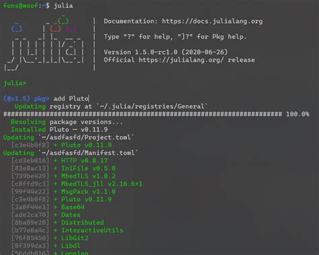
Task: Click the 'julia' command in the shell prompt
Action: point(63,5)
